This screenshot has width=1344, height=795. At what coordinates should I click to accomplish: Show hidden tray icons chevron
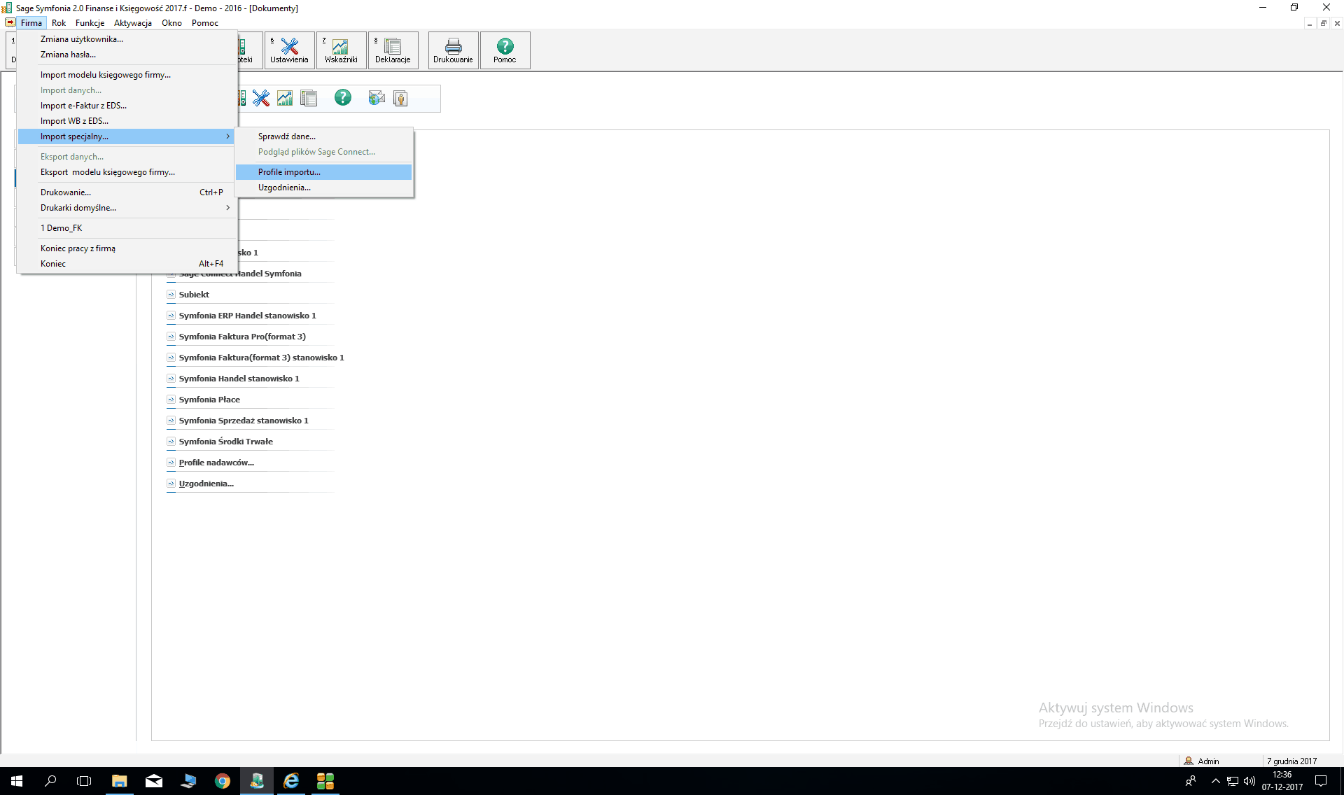[1216, 781]
